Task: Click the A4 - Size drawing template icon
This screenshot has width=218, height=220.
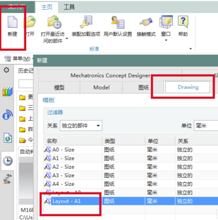Action: click(x=48, y=184)
